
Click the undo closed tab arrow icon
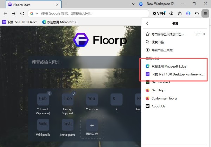point(197,13)
